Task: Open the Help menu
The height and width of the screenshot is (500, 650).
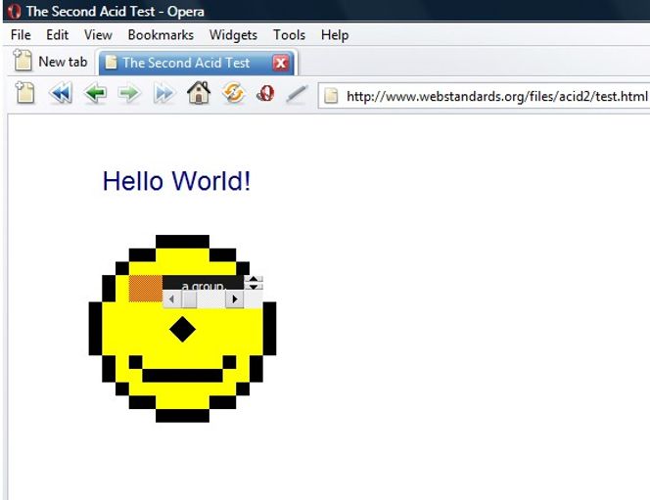Action: (x=335, y=35)
